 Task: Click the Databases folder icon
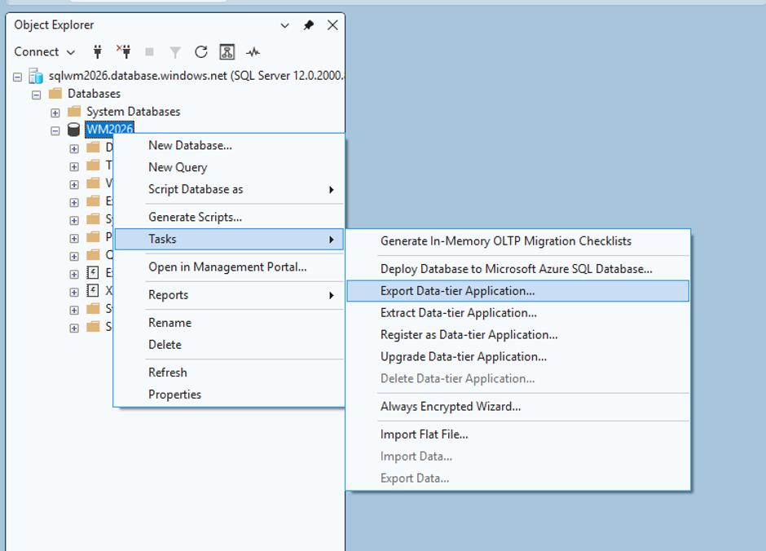[55, 93]
